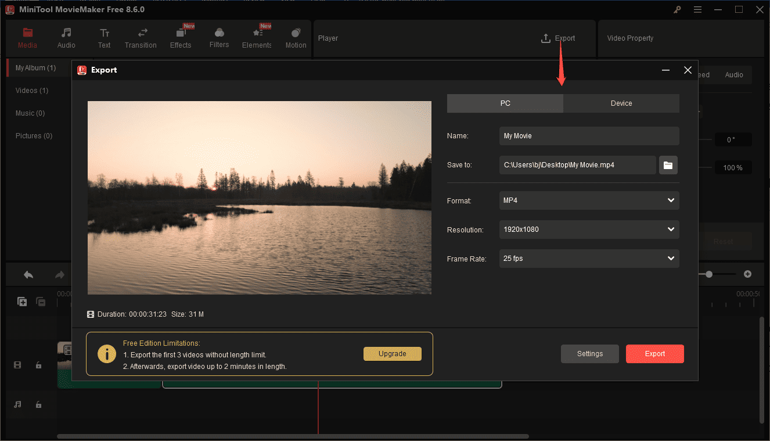Switch to the Device tab
Image resolution: width=770 pixels, height=441 pixels.
[x=621, y=103]
